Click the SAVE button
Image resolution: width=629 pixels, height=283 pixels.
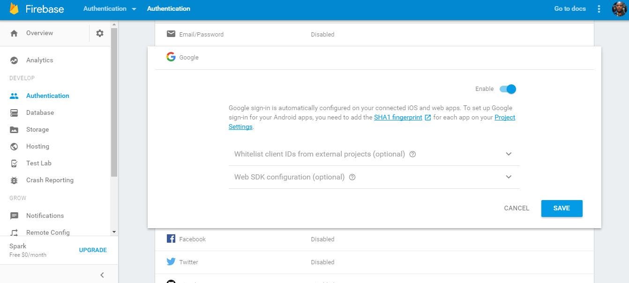pyautogui.click(x=562, y=208)
